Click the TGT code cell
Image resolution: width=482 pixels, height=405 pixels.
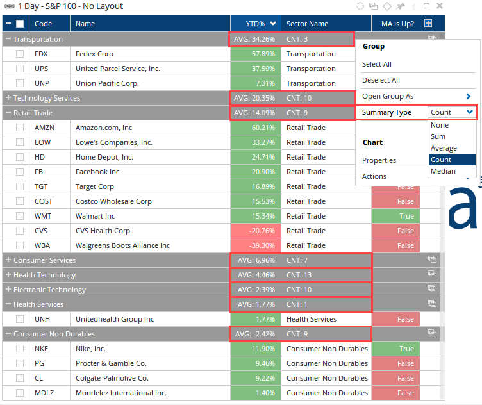coord(50,186)
